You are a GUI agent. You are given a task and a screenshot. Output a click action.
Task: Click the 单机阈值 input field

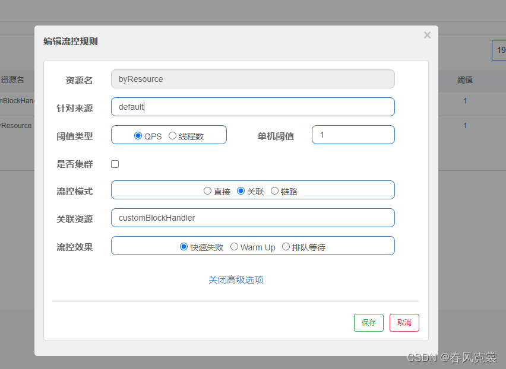pos(353,135)
